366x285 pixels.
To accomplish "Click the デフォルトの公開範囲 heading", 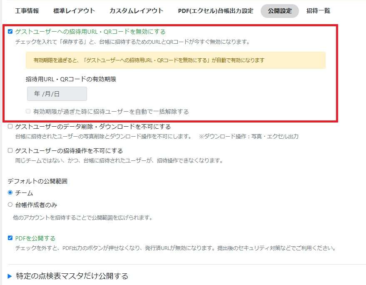I will [37, 181].
